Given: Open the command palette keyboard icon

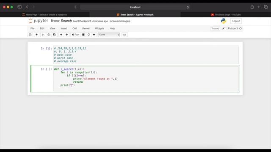Looking at the screenshot, I should (124, 35).
